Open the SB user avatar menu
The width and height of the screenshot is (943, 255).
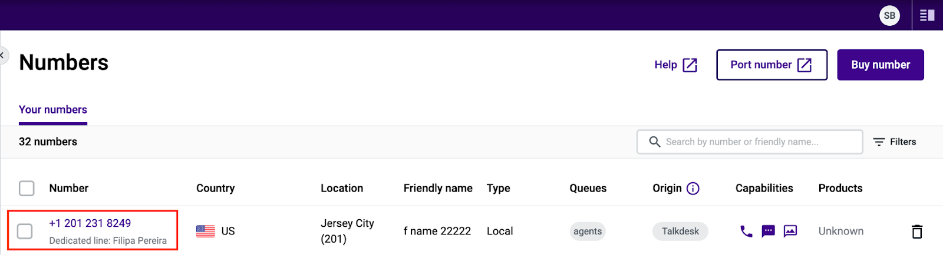(x=889, y=15)
